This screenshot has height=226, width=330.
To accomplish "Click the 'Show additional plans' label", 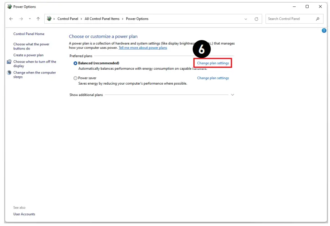I will [x=86, y=95].
